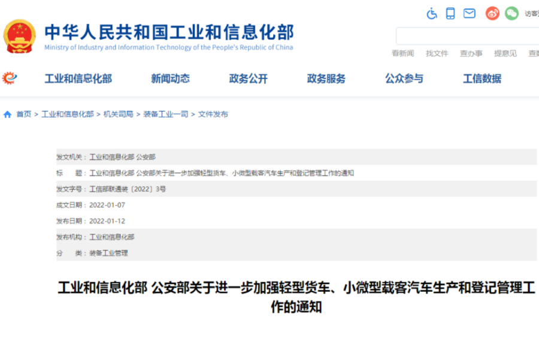539x354 pixels.
Task: Open the 新闻动态 navigation menu
Action: click(171, 78)
